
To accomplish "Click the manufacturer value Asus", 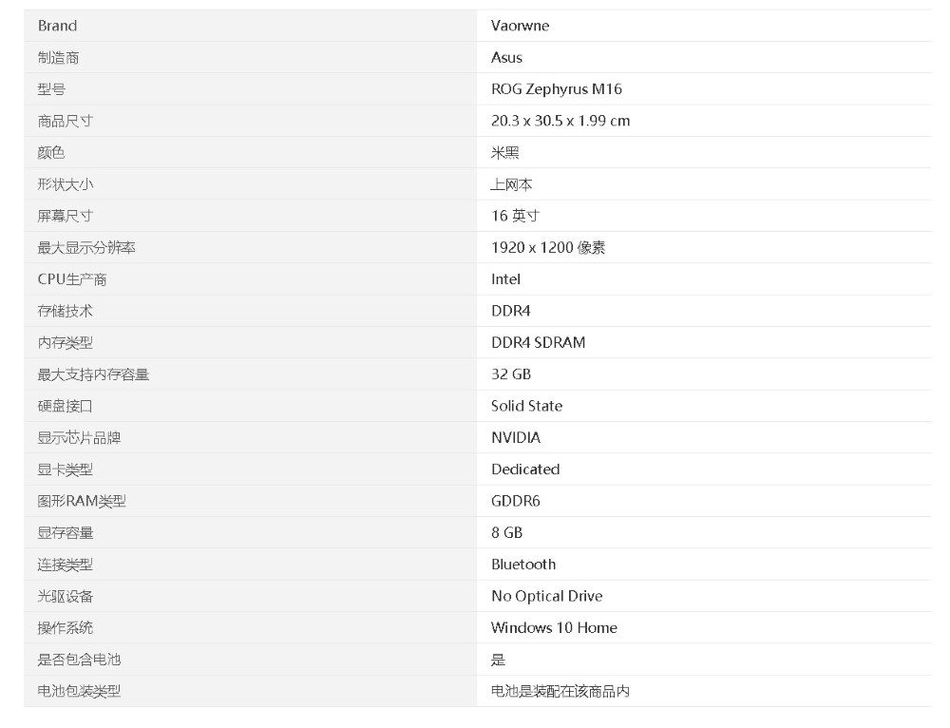I will (x=506, y=58).
